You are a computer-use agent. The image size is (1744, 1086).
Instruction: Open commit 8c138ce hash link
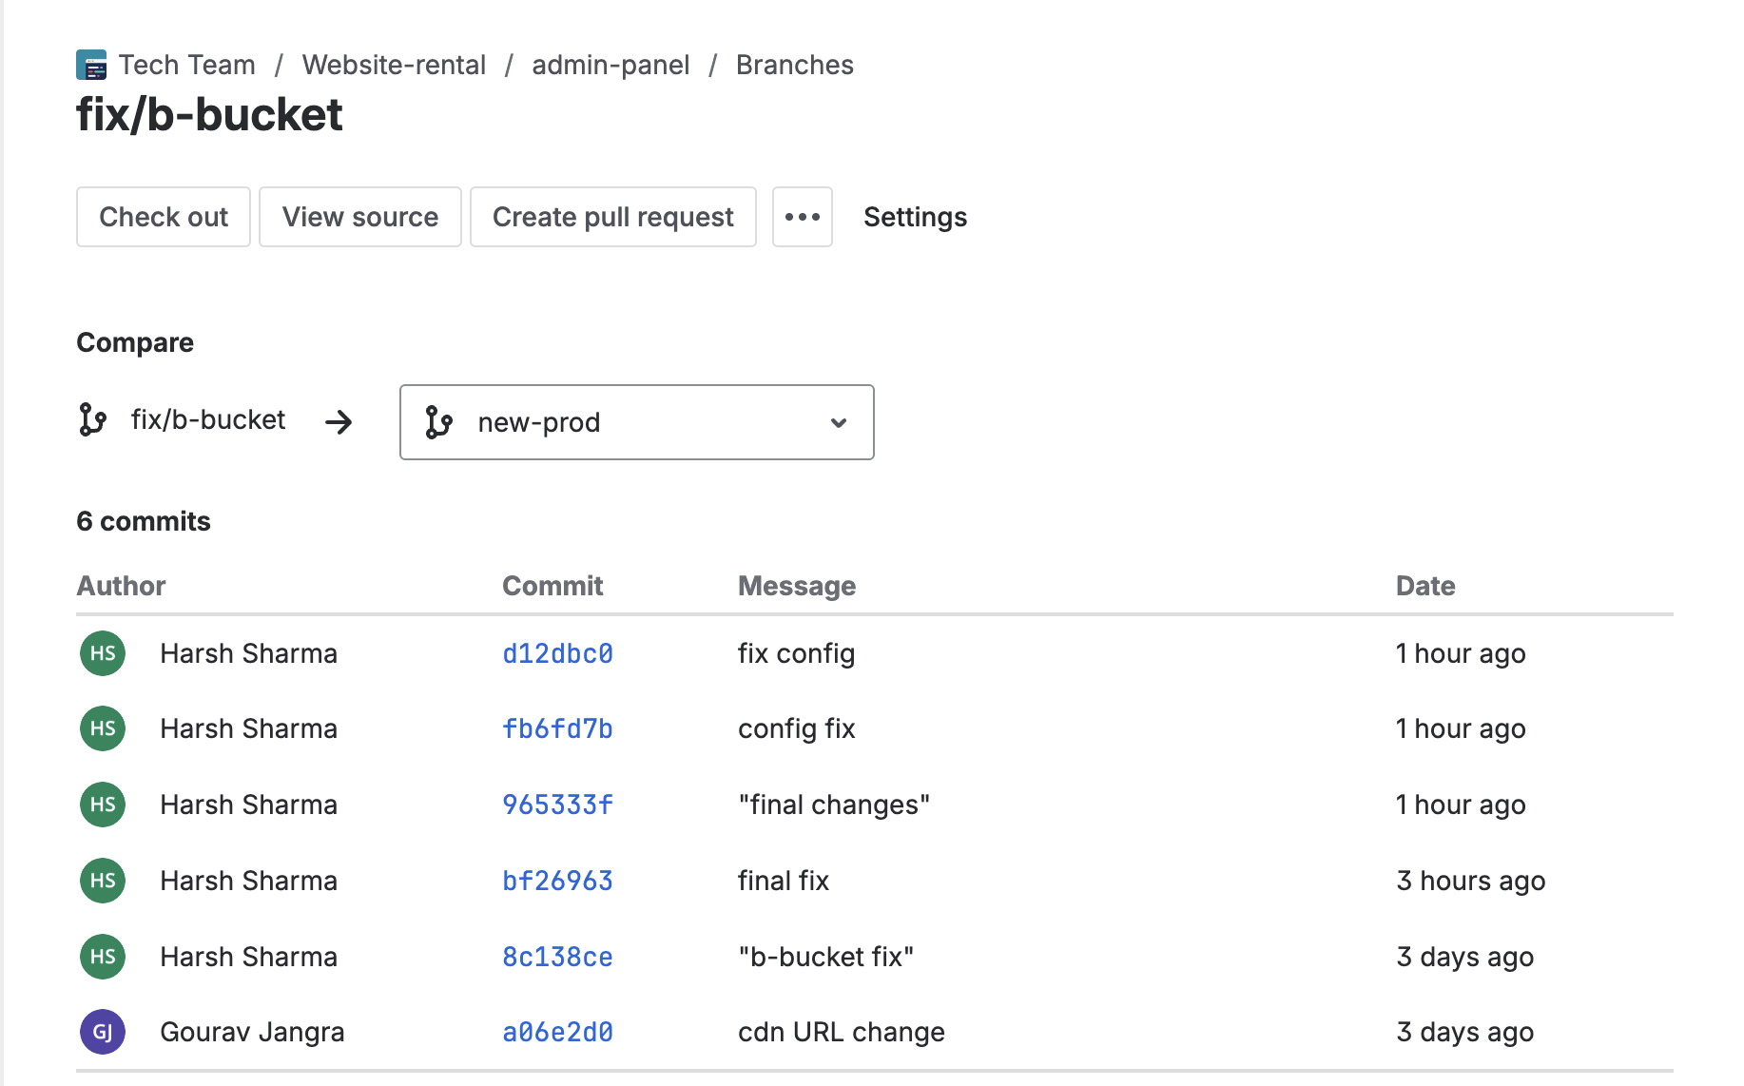click(557, 957)
